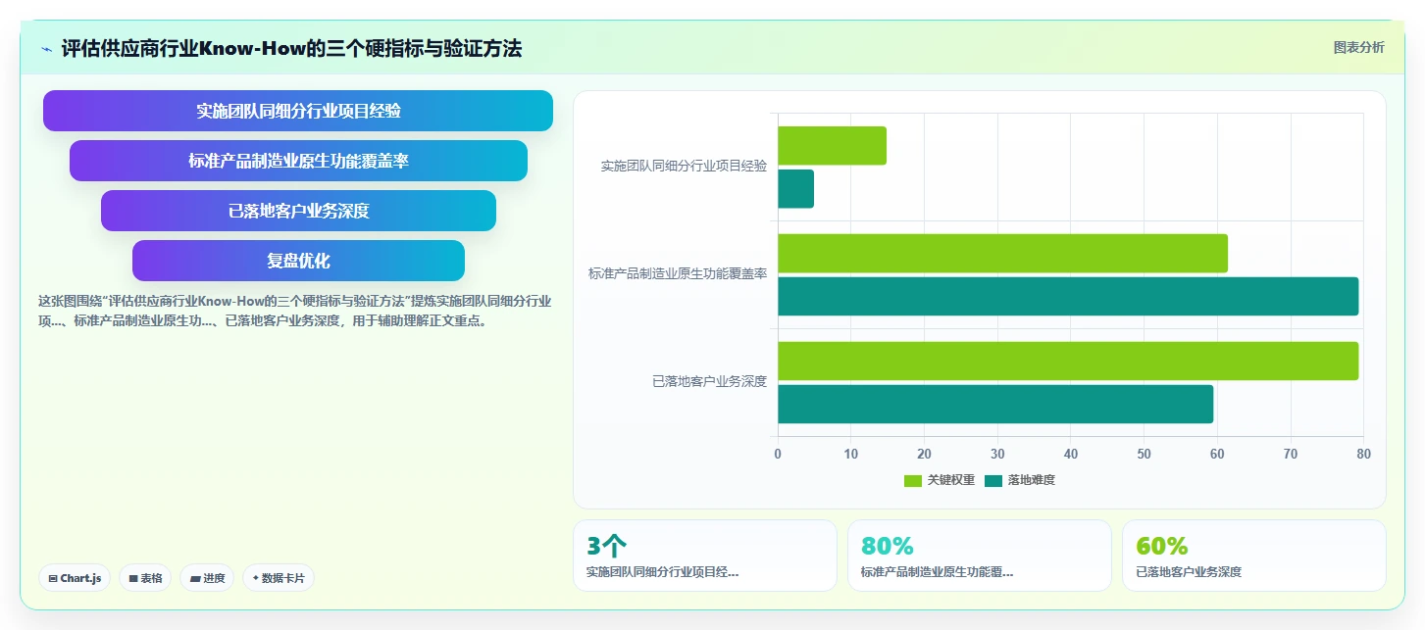Click 落地难度 bar for 标准产品制造业原生功能覆盖率
Screen dimensions: 1425x630
coord(1068,296)
